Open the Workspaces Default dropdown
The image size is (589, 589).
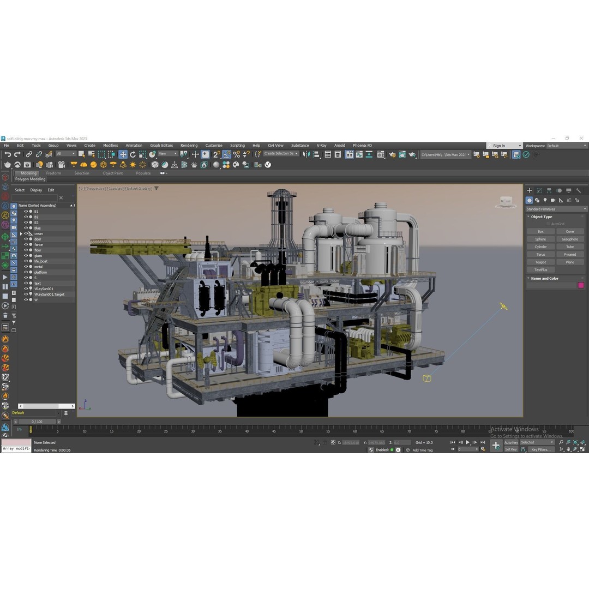pos(567,146)
